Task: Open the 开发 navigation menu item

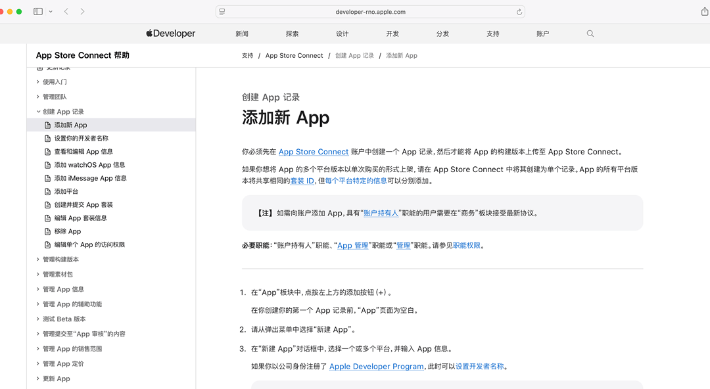Action: pos(392,34)
